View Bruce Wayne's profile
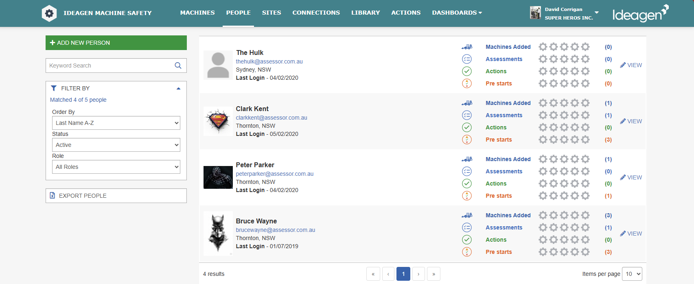The width and height of the screenshot is (694, 284). point(631,234)
